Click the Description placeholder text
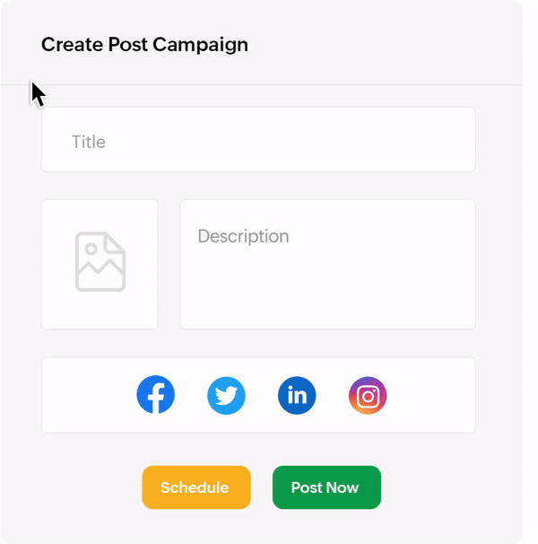This screenshot has height=544, width=538. [x=243, y=237]
